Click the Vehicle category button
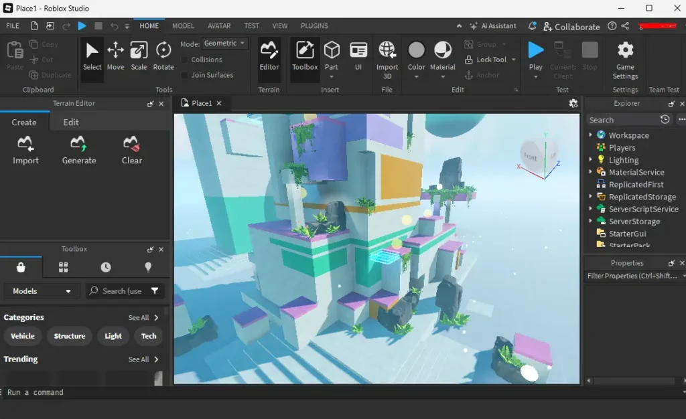Viewport: 686px width, 419px height. tap(23, 336)
